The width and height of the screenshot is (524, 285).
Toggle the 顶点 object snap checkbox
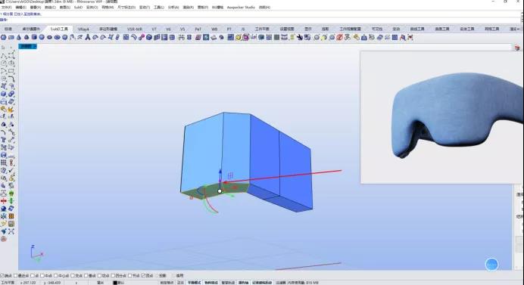click(x=143, y=276)
